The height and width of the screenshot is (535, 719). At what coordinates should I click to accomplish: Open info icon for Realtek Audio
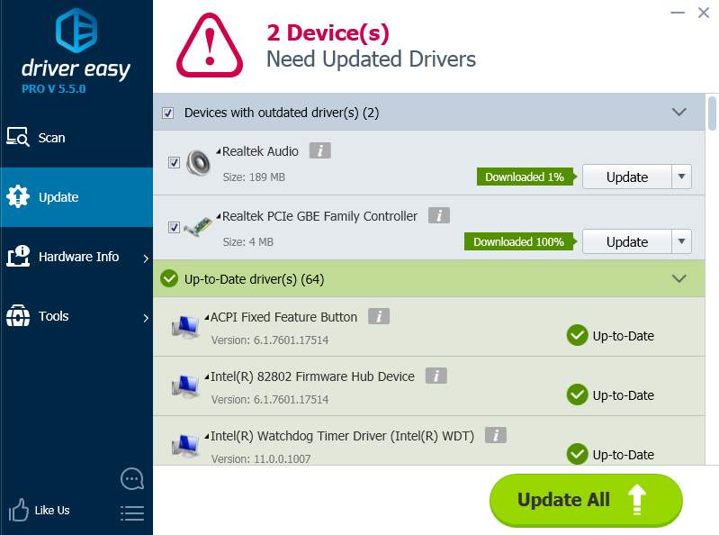pyautogui.click(x=320, y=150)
